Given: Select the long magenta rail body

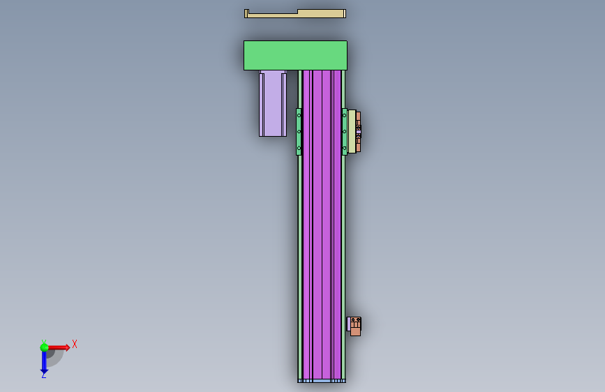Looking at the screenshot, I should point(322,225).
